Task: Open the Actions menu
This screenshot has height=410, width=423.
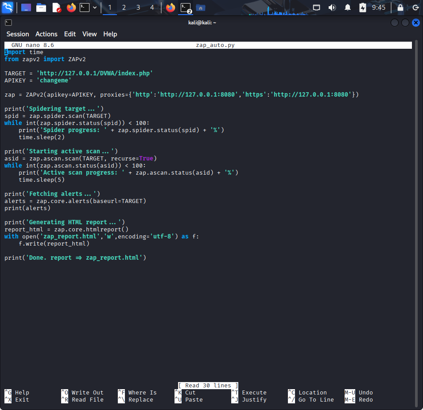Action: click(47, 34)
